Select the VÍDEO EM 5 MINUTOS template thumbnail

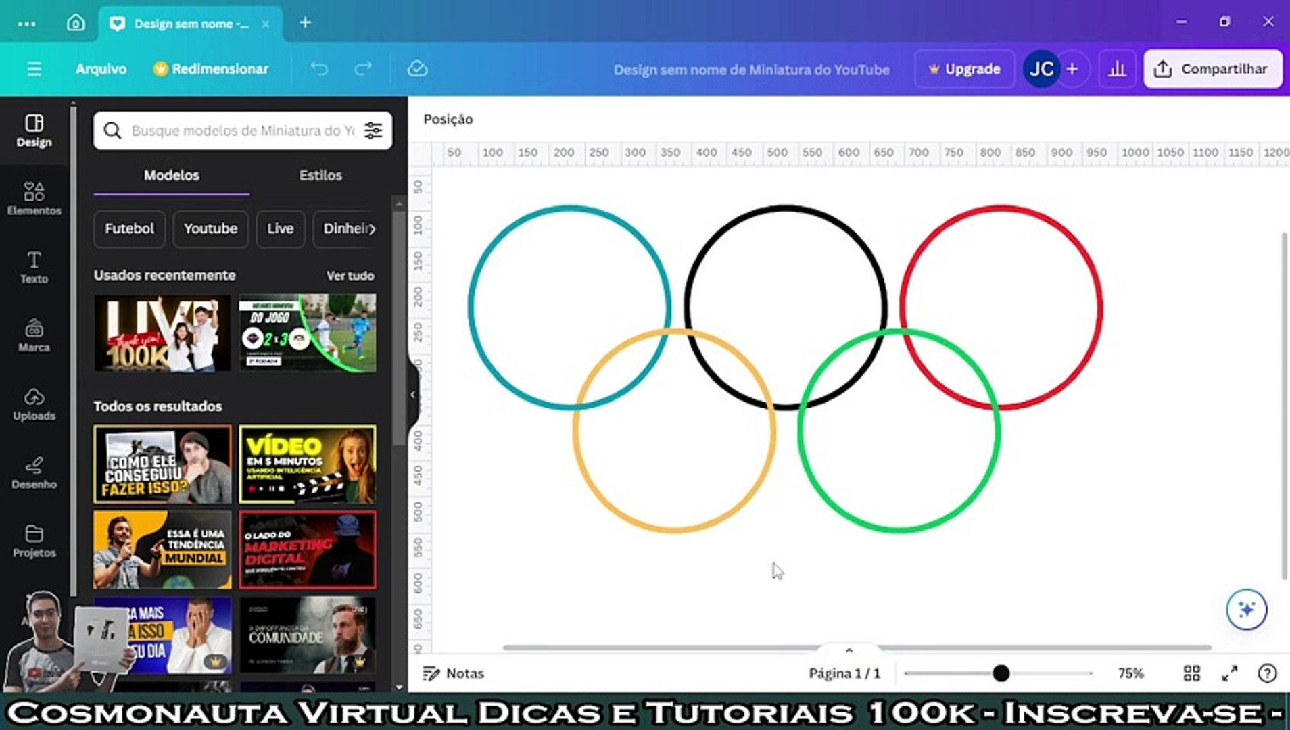[x=307, y=464]
